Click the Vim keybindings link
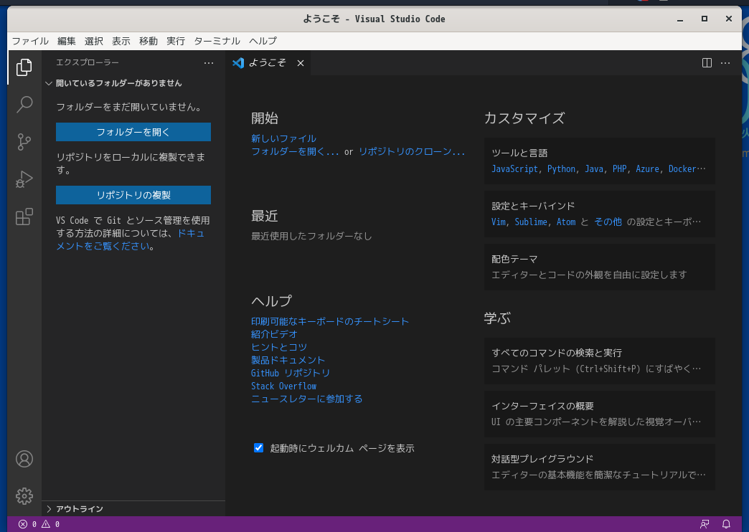 click(499, 222)
